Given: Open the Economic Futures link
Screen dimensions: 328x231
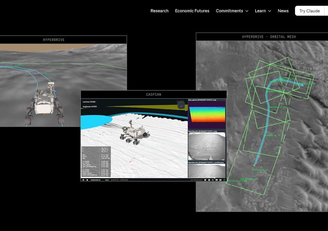Looking at the screenshot, I should pyautogui.click(x=192, y=11).
